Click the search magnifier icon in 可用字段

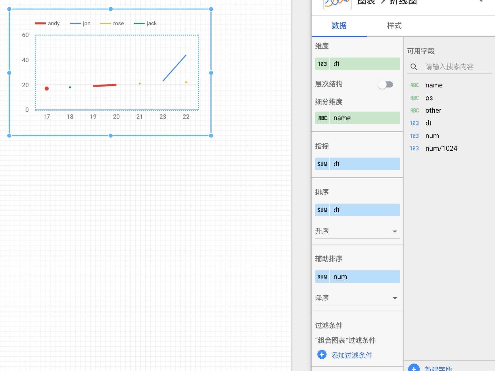tap(414, 66)
